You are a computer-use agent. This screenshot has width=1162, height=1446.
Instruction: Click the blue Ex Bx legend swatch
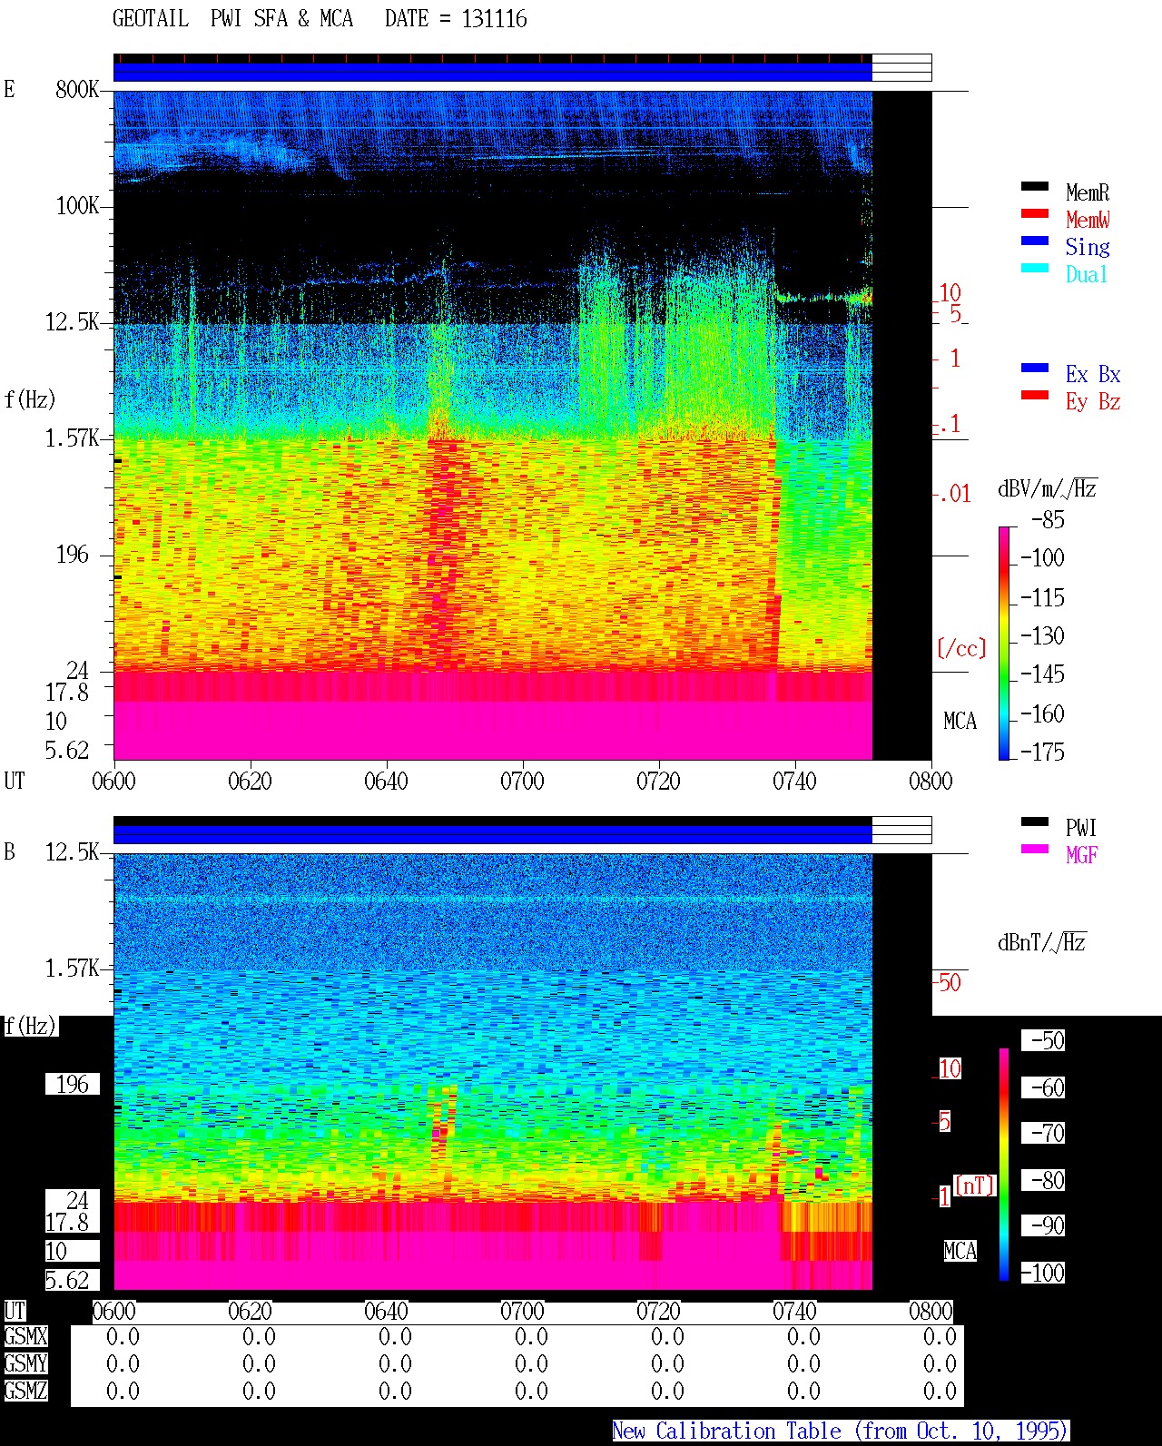[x=1035, y=369]
